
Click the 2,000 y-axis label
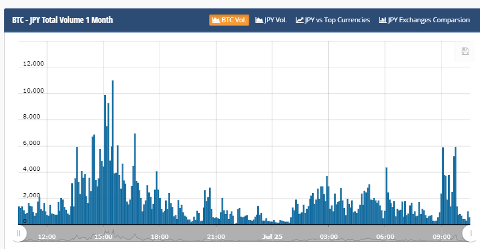(x=31, y=195)
